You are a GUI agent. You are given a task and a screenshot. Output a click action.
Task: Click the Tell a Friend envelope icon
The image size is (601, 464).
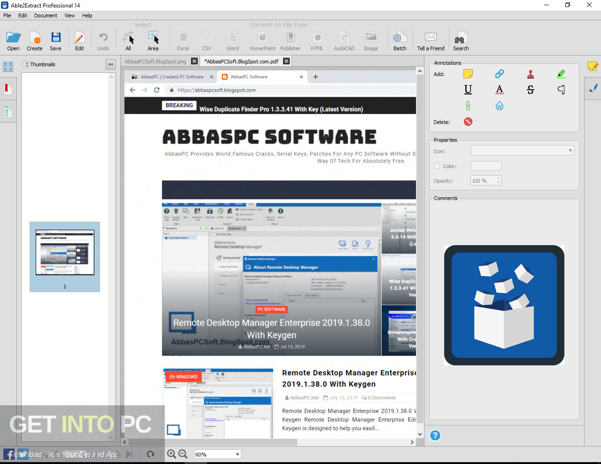pos(431,37)
